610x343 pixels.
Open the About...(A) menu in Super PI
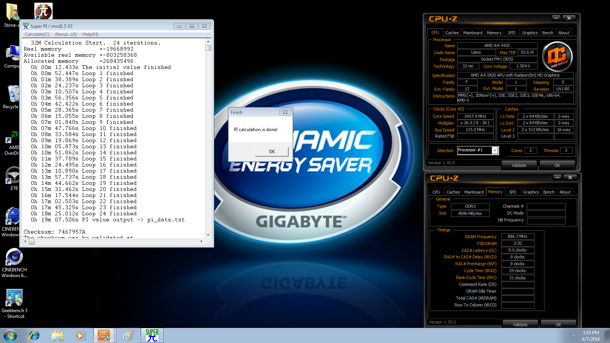(x=66, y=34)
